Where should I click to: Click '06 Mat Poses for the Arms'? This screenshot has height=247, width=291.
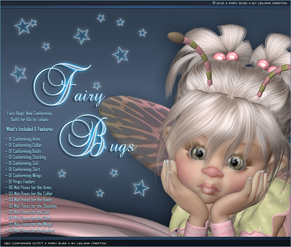[x=28, y=188]
